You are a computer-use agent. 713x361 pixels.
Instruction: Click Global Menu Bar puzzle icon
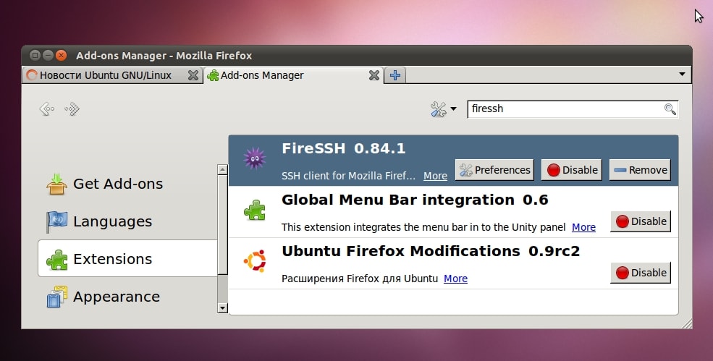[x=254, y=210]
